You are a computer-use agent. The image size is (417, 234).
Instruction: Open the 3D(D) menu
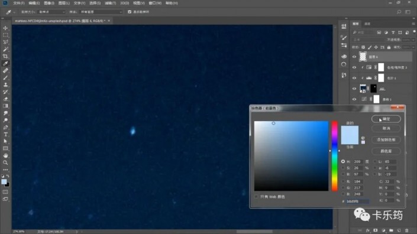point(124,3)
